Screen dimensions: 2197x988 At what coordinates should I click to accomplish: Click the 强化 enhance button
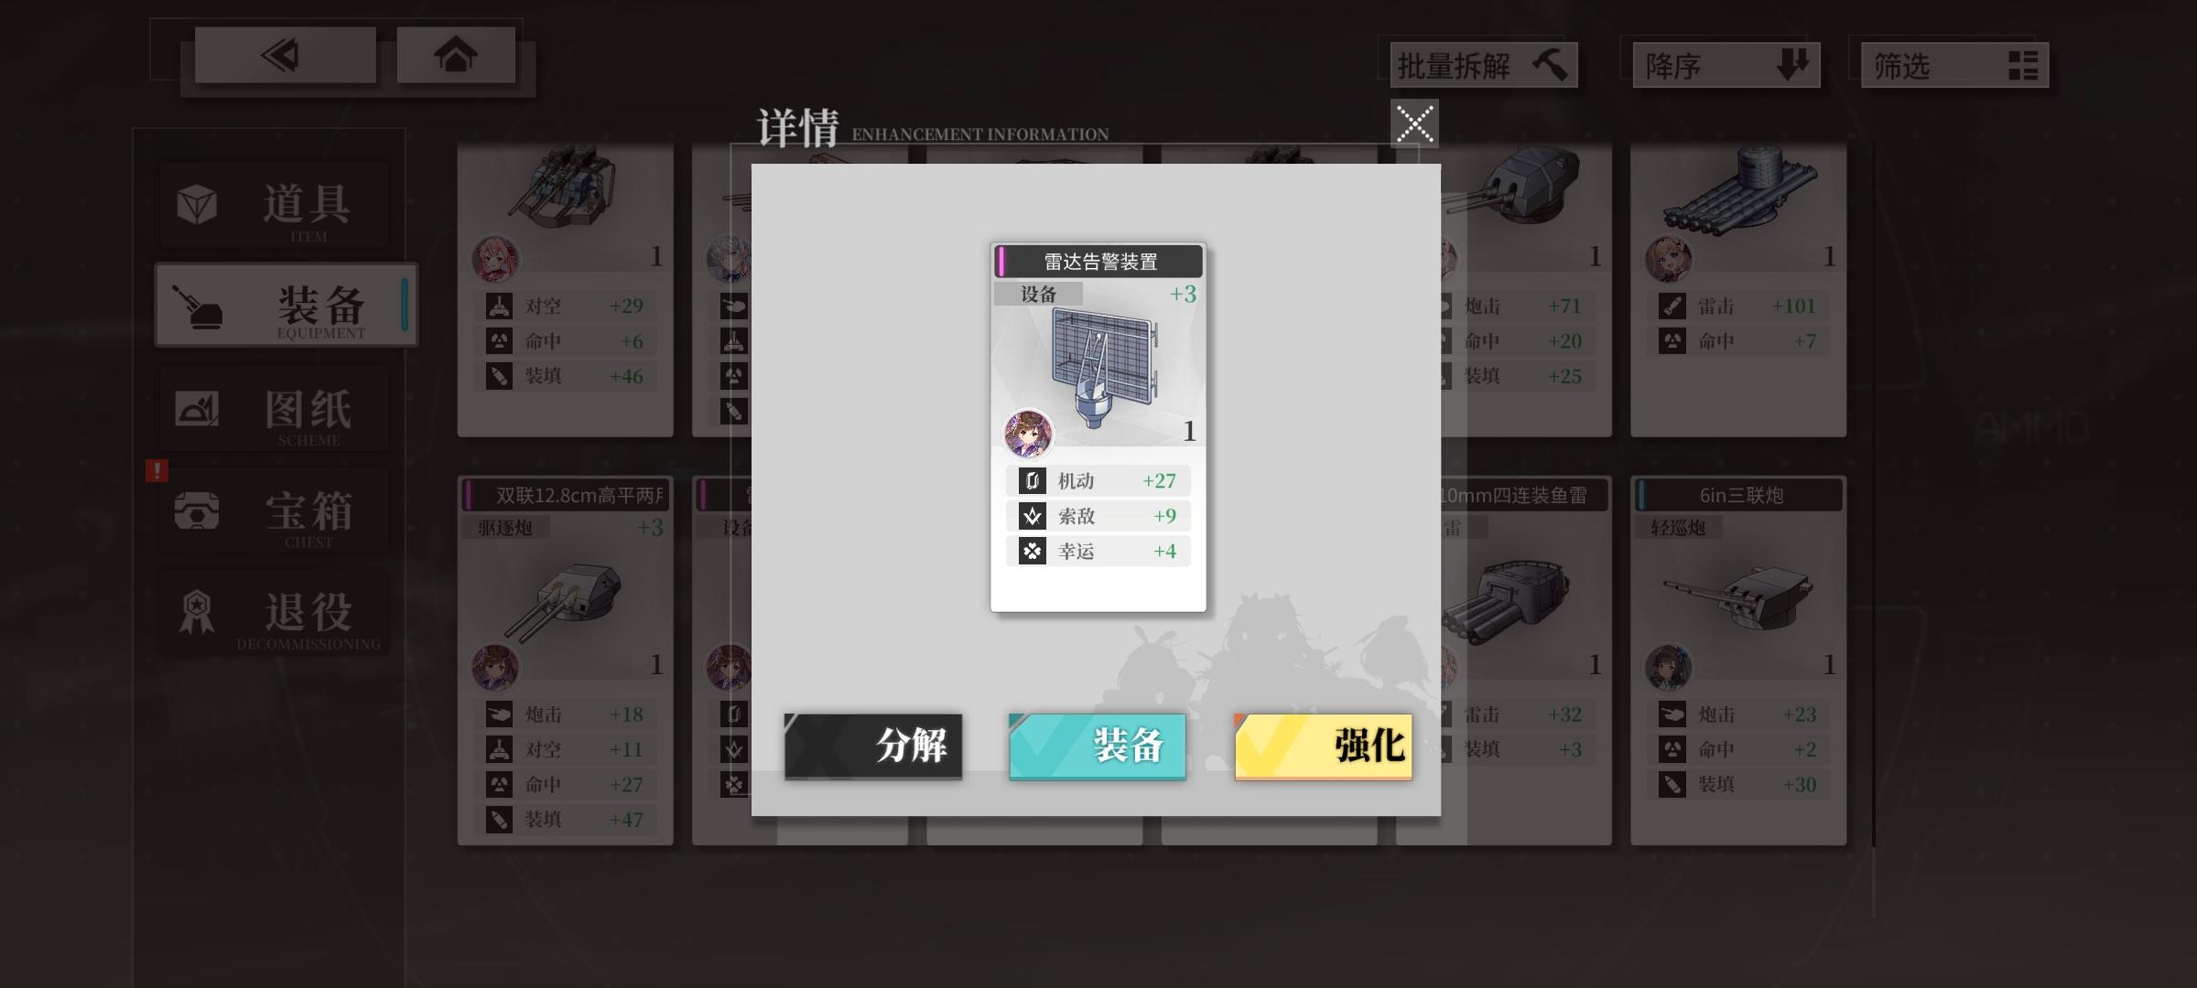1324,746
